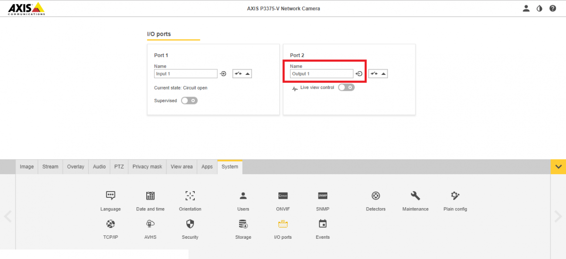Click the Live view control pulse icon
The height and width of the screenshot is (259, 566).
(x=295, y=89)
